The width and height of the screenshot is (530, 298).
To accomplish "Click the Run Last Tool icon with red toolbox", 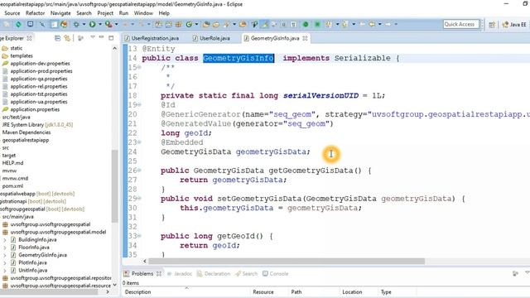I will pyautogui.click(x=108, y=24).
